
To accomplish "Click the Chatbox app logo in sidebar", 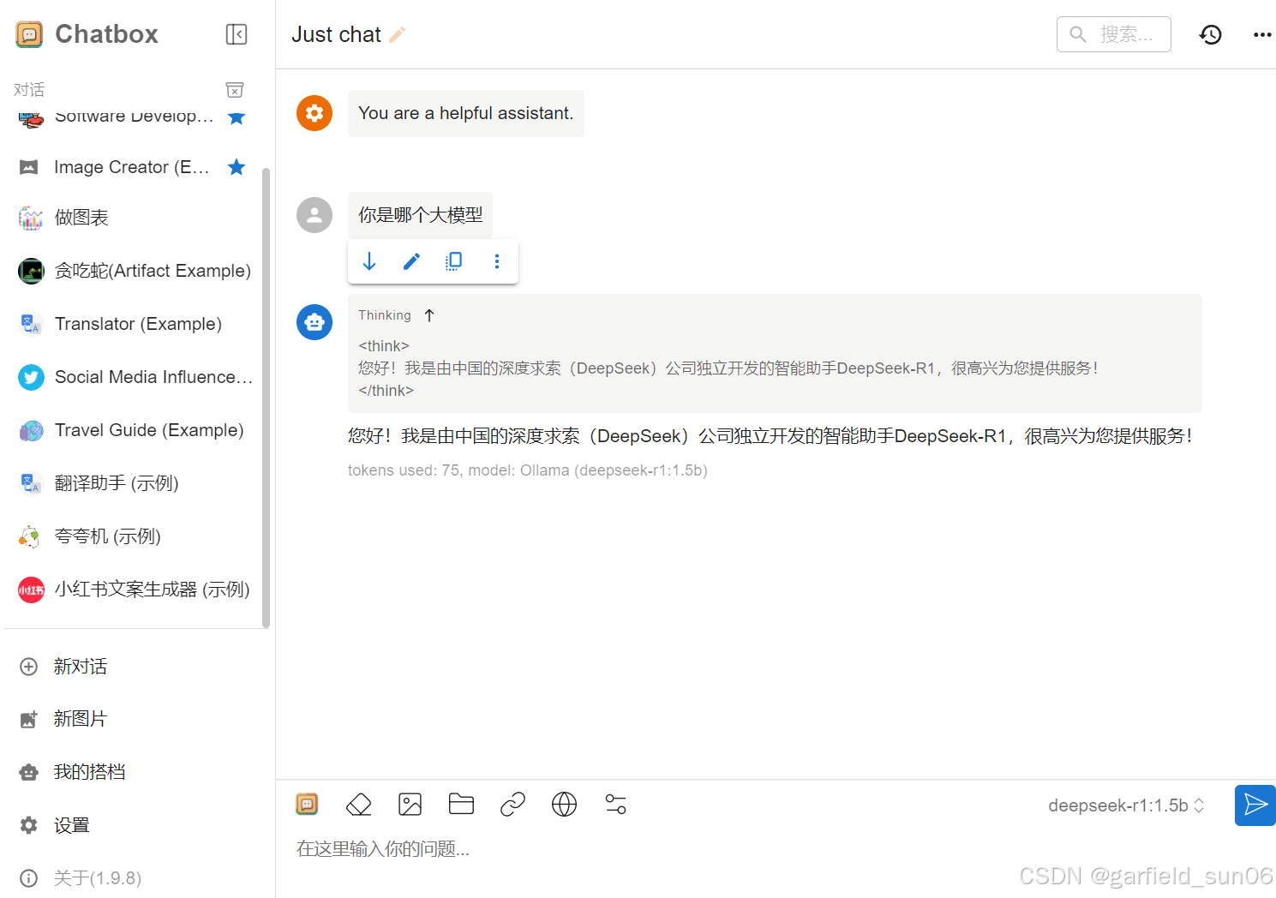I will (29, 34).
